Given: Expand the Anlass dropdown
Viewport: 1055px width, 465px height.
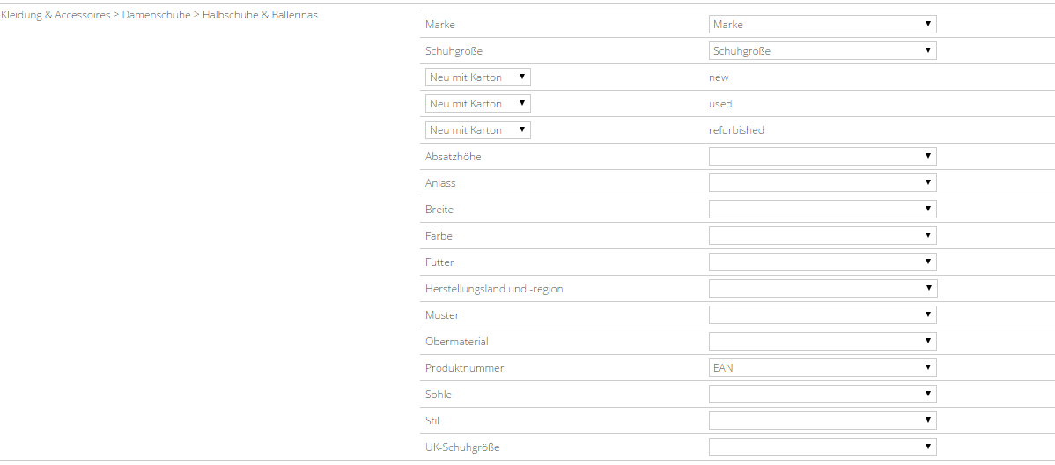Looking at the screenshot, I should pyautogui.click(x=822, y=183).
